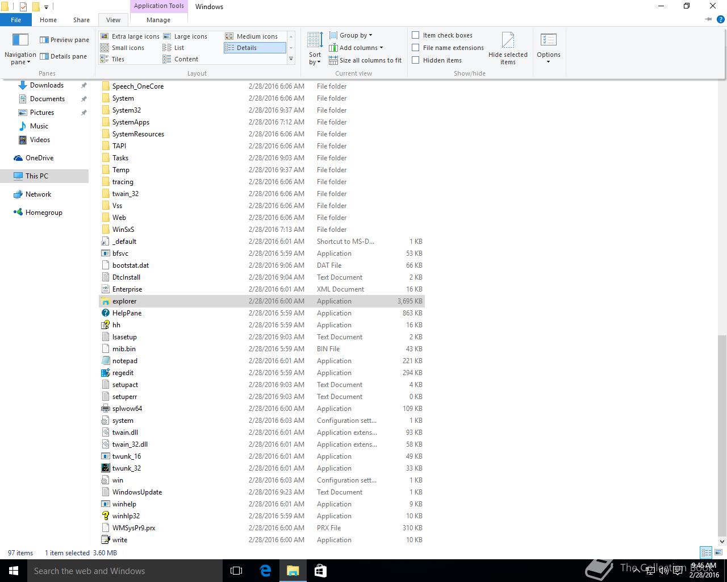
Task: Click the hh help file icon
Action: pyautogui.click(x=105, y=325)
